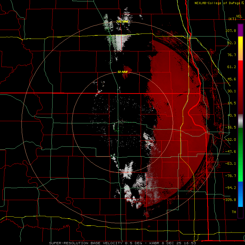Pick the gray near-zero segment of the color bar

pyautogui.click(x=240, y=121)
